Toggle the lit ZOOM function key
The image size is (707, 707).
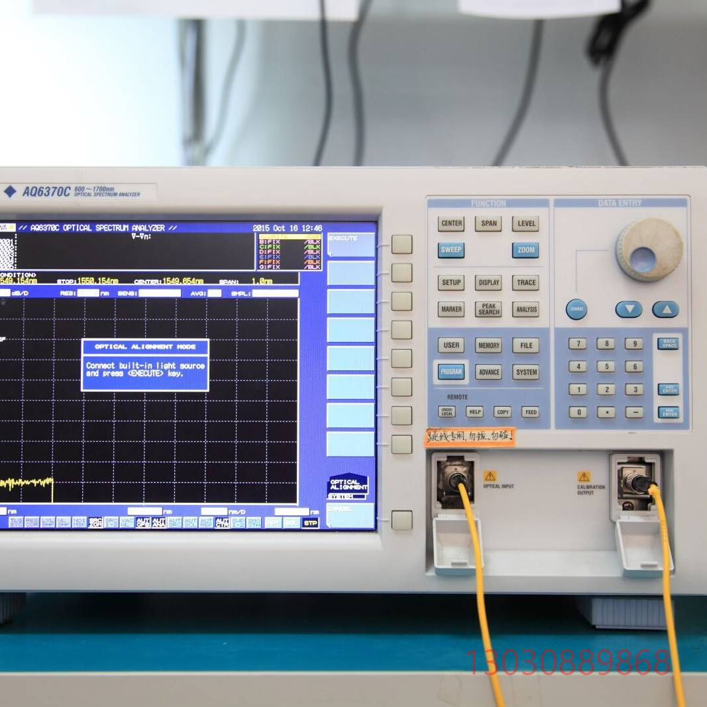[x=525, y=250]
